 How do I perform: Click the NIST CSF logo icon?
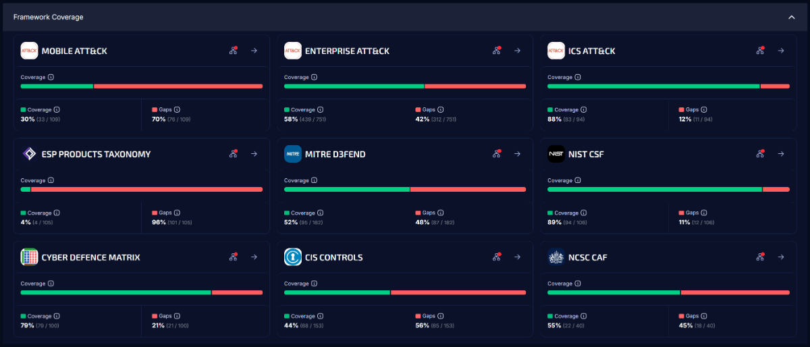coord(556,154)
